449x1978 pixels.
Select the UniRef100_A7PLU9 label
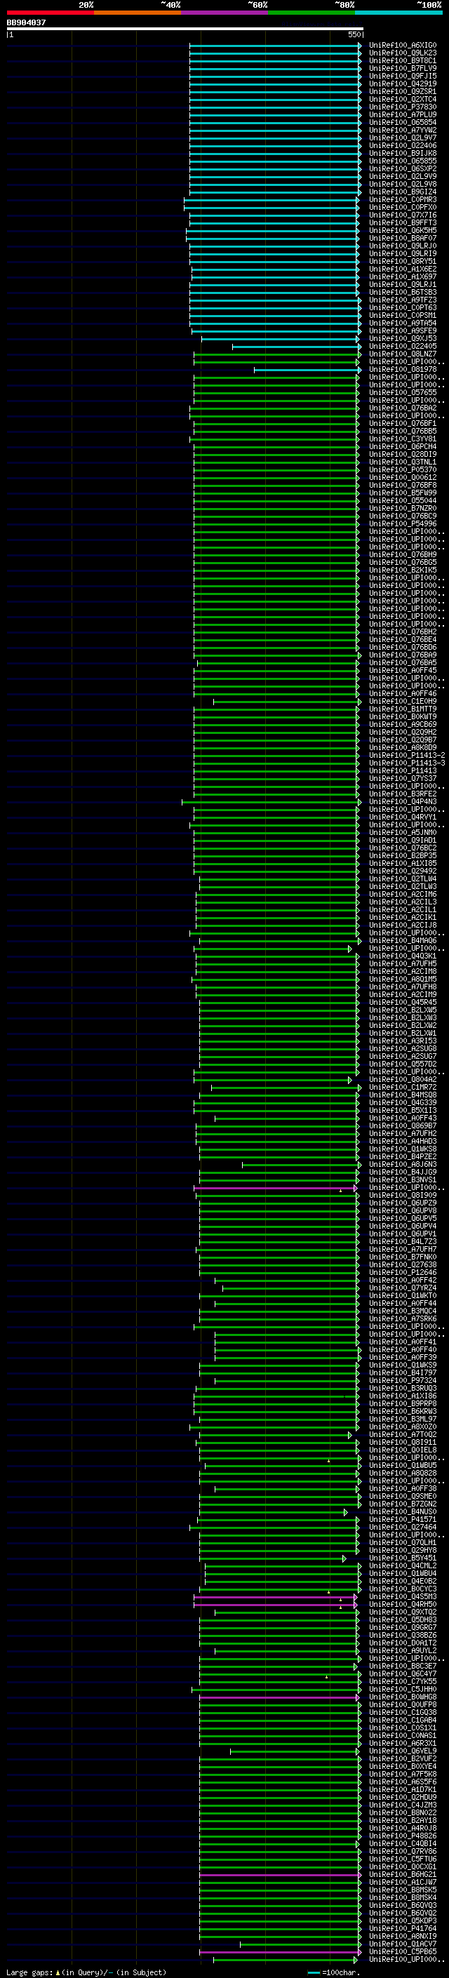coord(403,115)
